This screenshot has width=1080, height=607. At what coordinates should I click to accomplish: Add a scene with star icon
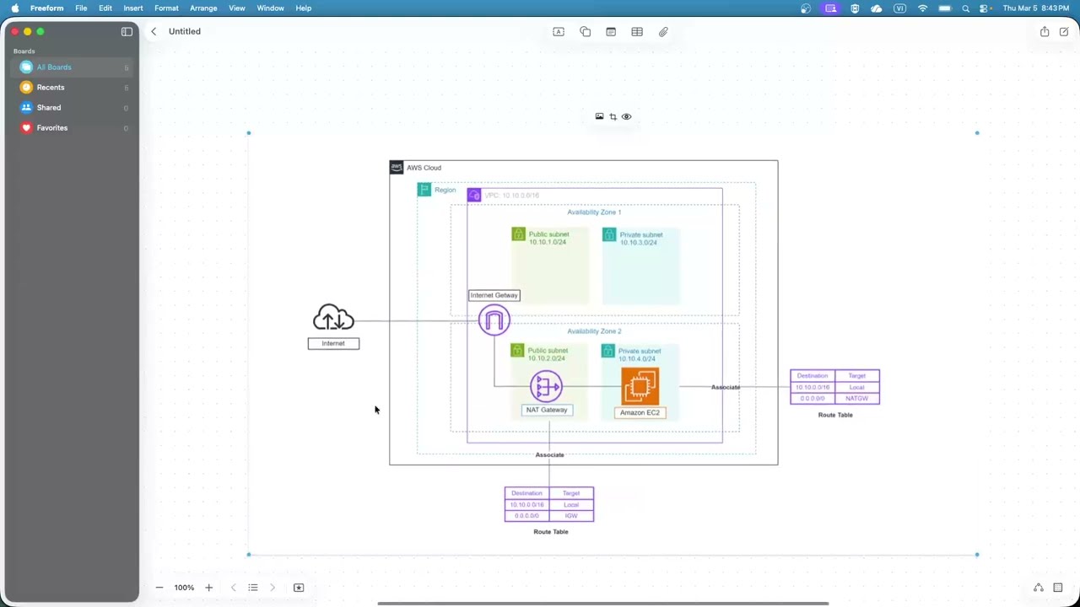pos(299,588)
